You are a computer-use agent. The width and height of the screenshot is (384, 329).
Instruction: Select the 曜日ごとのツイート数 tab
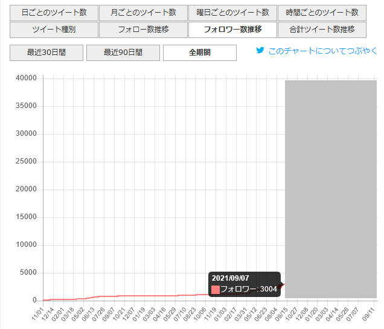[232, 13]
